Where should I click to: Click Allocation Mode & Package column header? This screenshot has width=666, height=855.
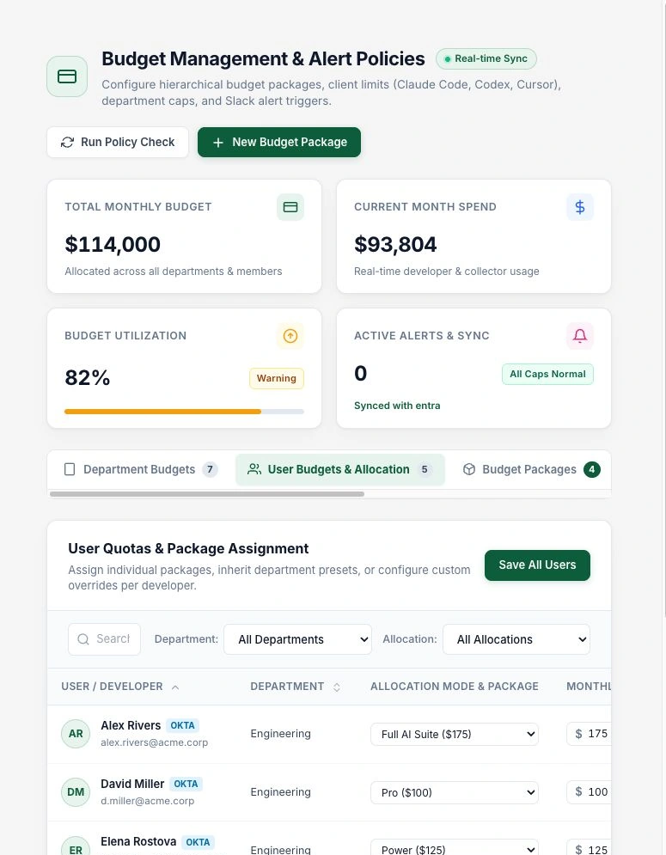coord(455,687)
